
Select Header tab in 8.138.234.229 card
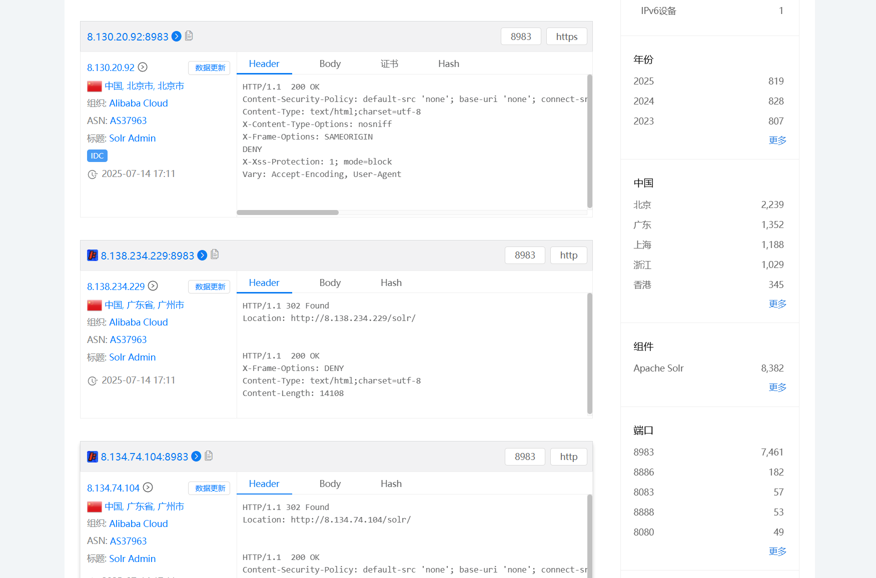(x=264, y=283)
